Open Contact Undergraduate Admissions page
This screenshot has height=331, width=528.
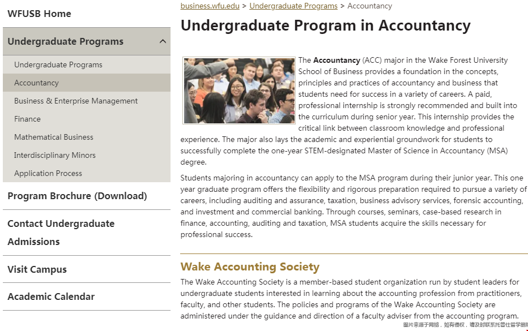tap(61, 233)
